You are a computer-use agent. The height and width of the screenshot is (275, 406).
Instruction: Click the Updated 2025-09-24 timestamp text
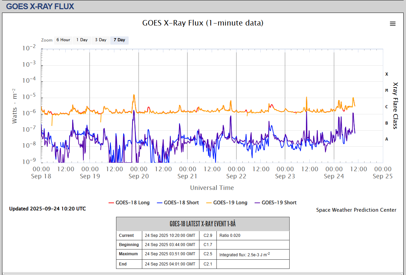47,209
